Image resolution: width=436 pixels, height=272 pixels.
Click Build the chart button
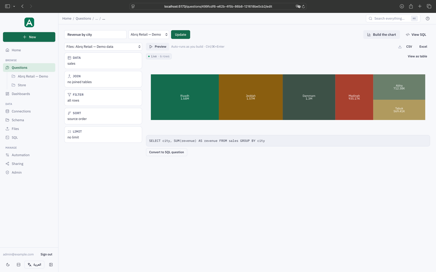[381, 35]
